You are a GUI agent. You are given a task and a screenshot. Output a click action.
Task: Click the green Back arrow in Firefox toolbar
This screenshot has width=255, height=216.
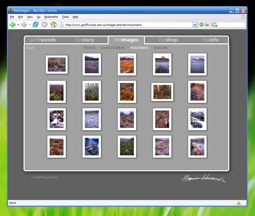pos(12,25)
